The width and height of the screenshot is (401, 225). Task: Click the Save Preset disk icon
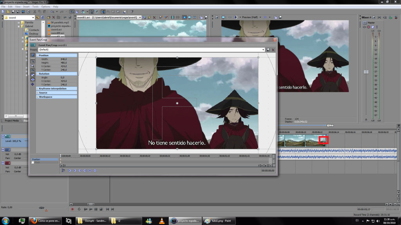(x=268, y=50)
